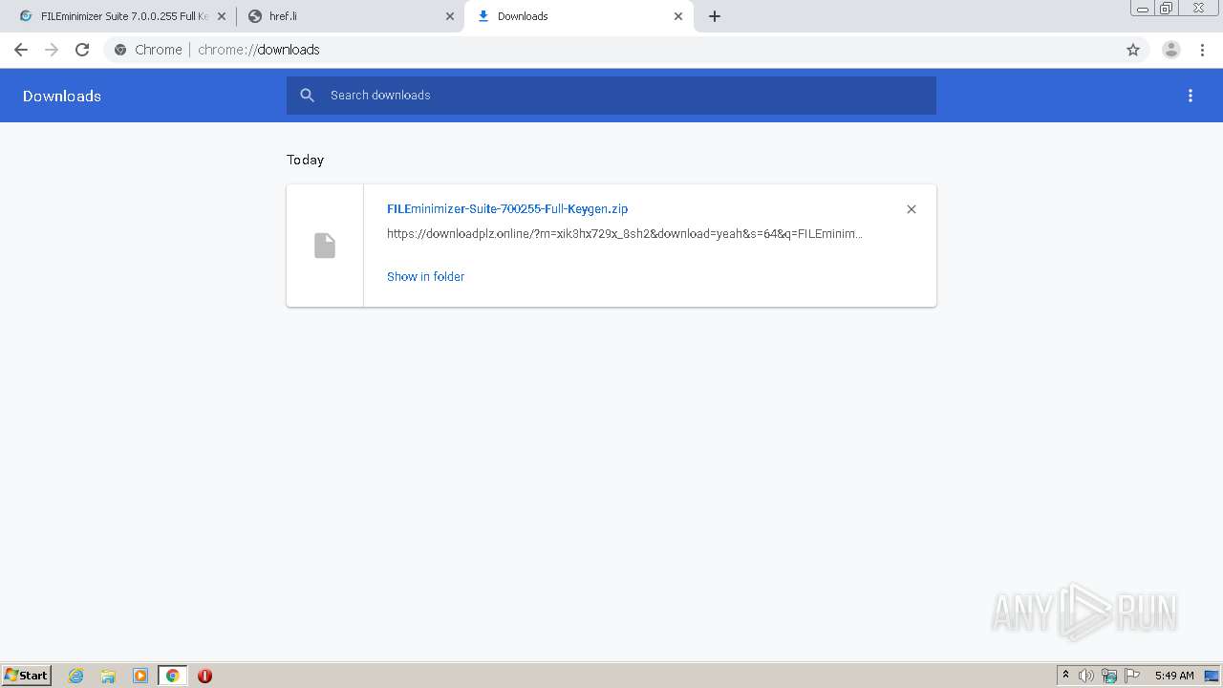Close the href.li tab
Viewport: 1223px width, 688px height.
pos(450,16)
